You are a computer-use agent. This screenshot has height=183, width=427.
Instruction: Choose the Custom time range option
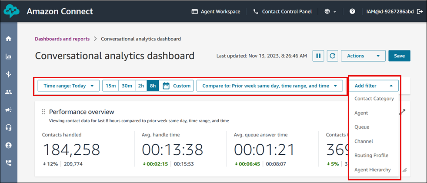coord(177,86)
